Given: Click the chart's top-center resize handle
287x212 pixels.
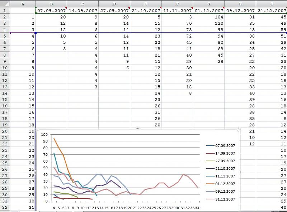Looking at the screenshot, I should [138, 129].
